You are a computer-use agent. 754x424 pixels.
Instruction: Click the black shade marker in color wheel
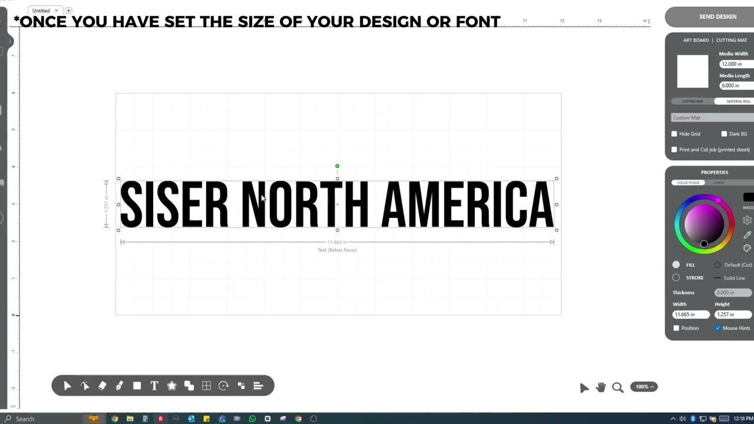(704, 244)
